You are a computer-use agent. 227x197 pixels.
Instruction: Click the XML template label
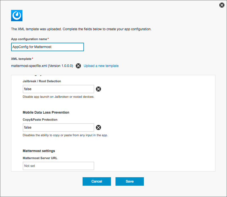pyautogui.click(x=21, y=59)
